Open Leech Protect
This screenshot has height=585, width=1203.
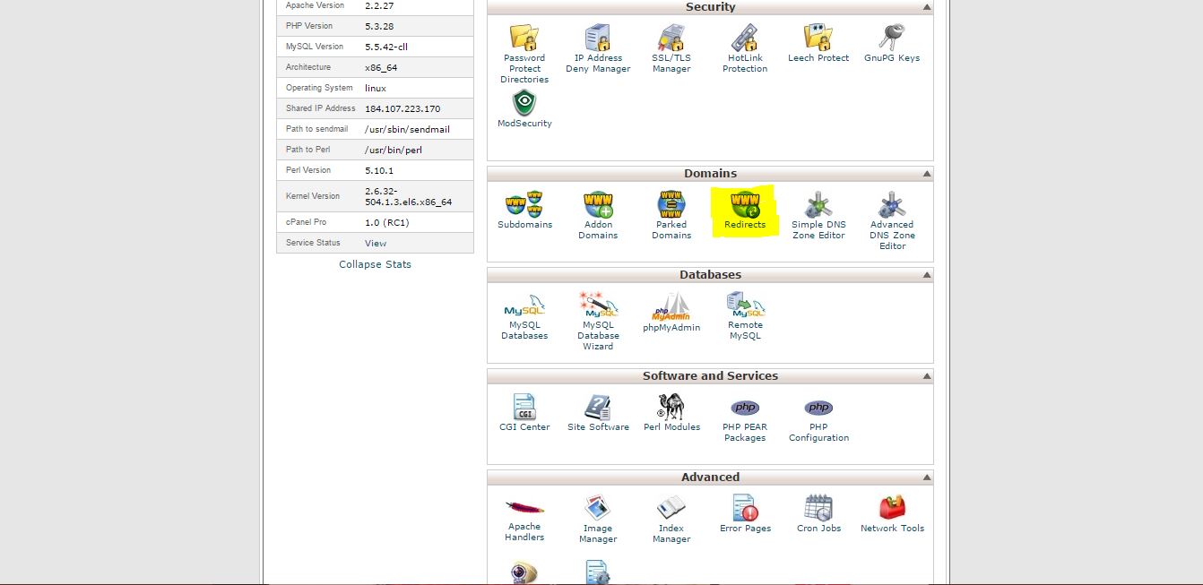(x=818, y=43)
